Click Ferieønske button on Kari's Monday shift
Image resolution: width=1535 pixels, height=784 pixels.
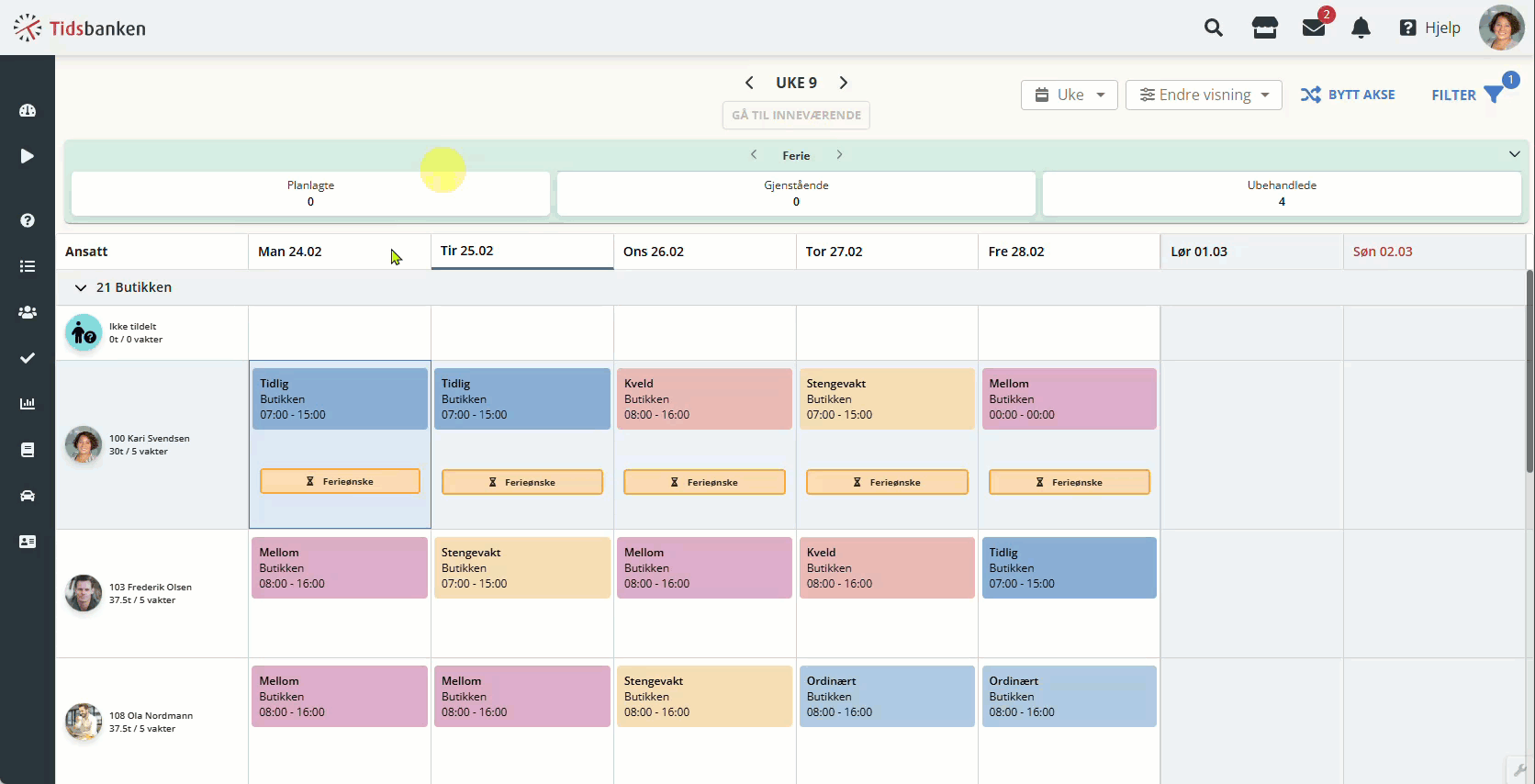click(340, 481)
